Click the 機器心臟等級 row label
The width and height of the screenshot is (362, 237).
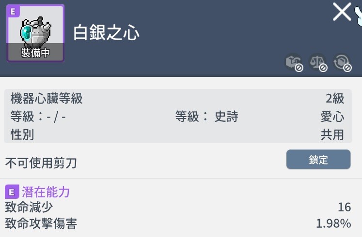tap(47, 99)
